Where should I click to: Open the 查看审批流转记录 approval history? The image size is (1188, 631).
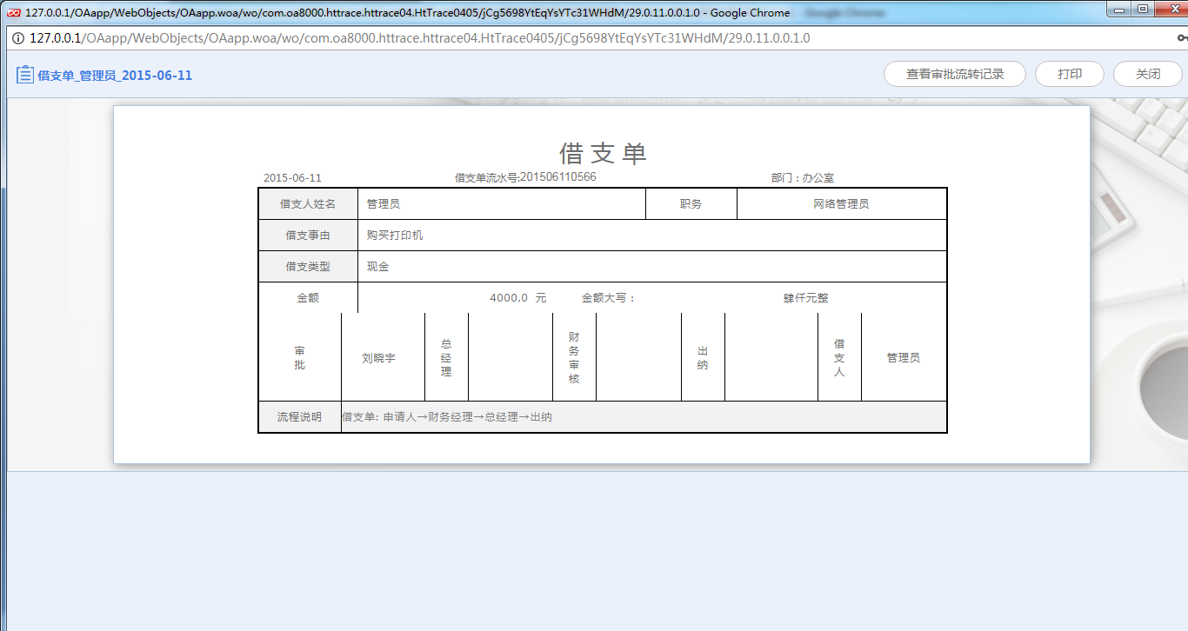(x=954, y=74)
